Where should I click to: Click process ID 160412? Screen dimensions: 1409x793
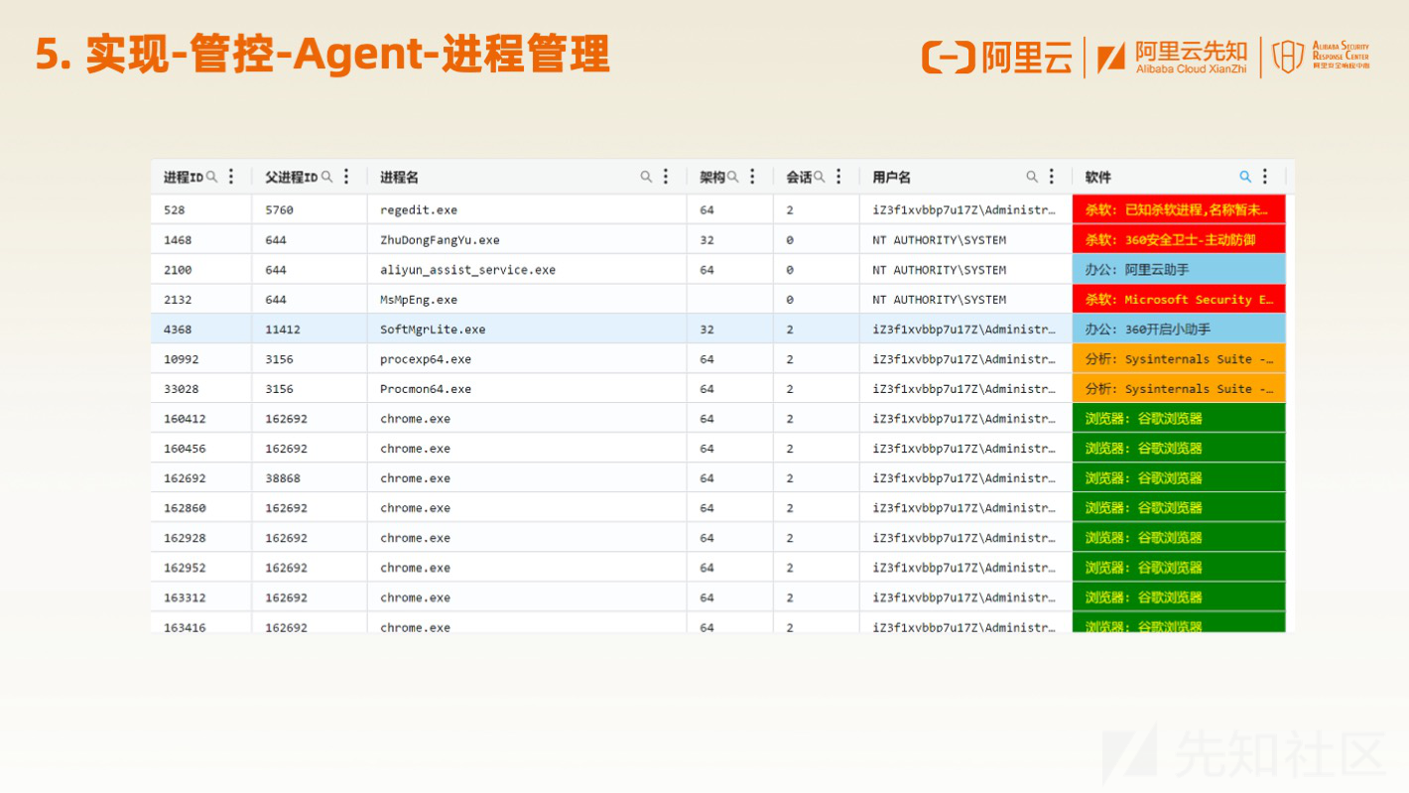click(185, 419)
